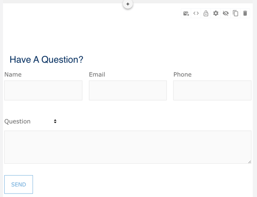
Task: Click the up-down arrows beside Question
Action: tap(55, 121)
